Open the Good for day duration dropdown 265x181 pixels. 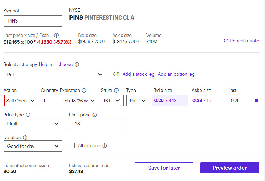(x=33, y=146)
